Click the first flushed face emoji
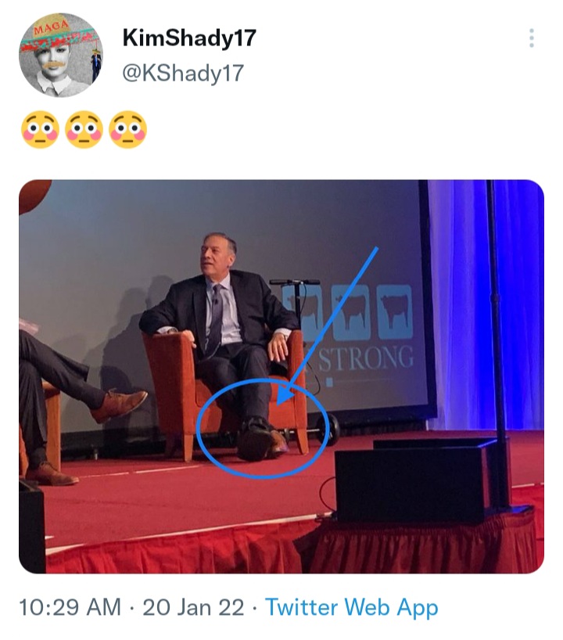The height and width of the screenshot is (640, 563). coord(40,129)
